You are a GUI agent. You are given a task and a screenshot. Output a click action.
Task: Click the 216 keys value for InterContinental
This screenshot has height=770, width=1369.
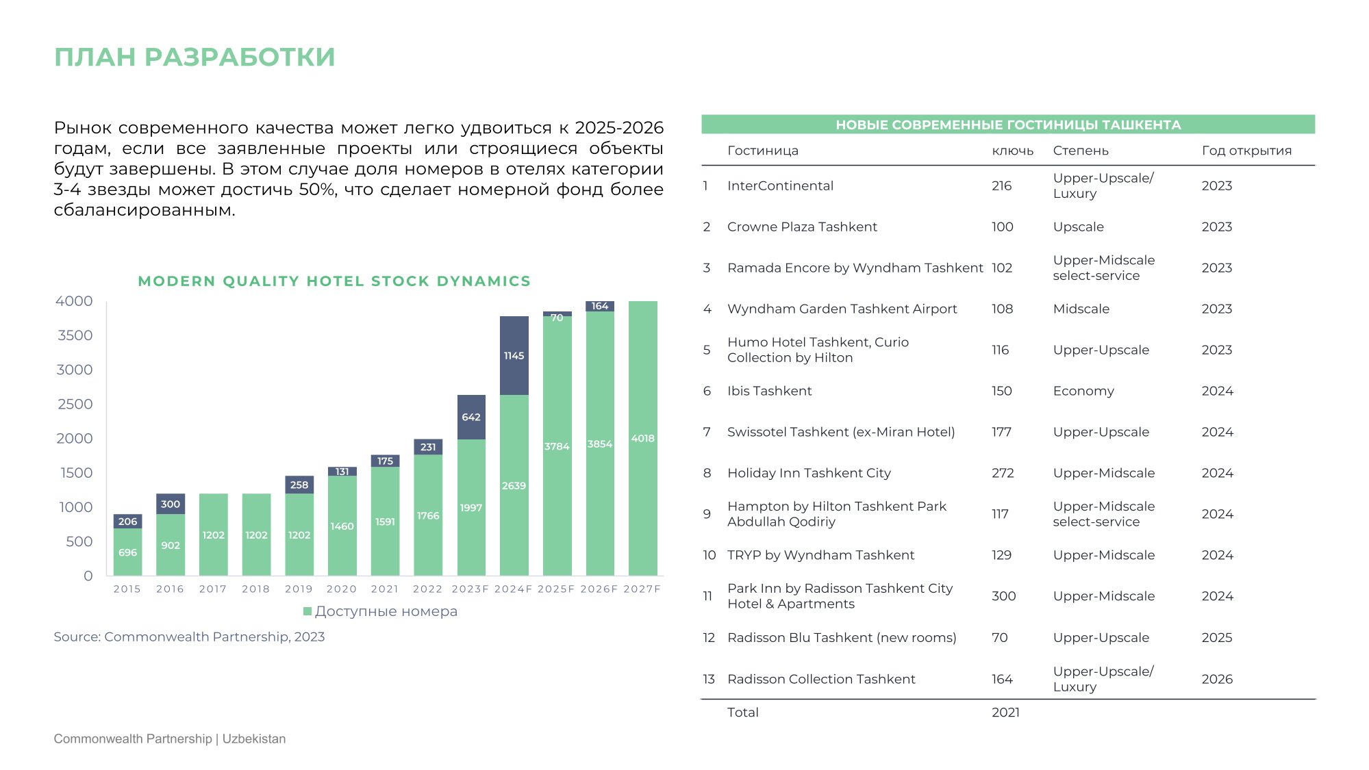tap(1002, 185)
